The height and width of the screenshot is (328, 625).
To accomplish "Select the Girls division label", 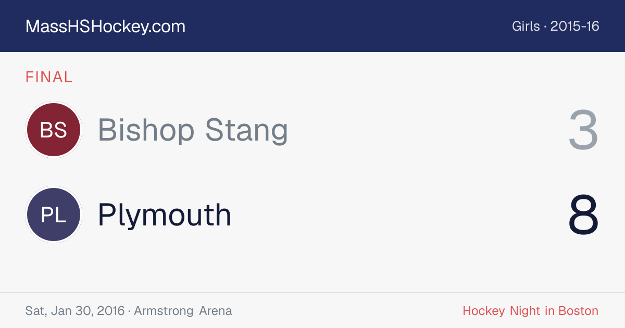I will [526, 26].
